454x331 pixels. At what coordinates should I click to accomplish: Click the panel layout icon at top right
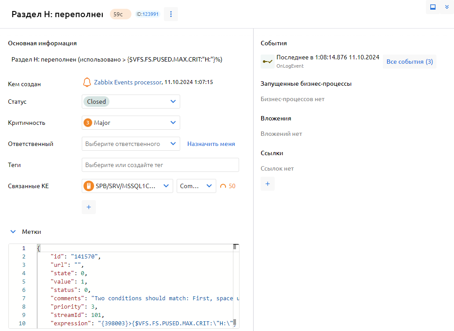click(433, 7)
